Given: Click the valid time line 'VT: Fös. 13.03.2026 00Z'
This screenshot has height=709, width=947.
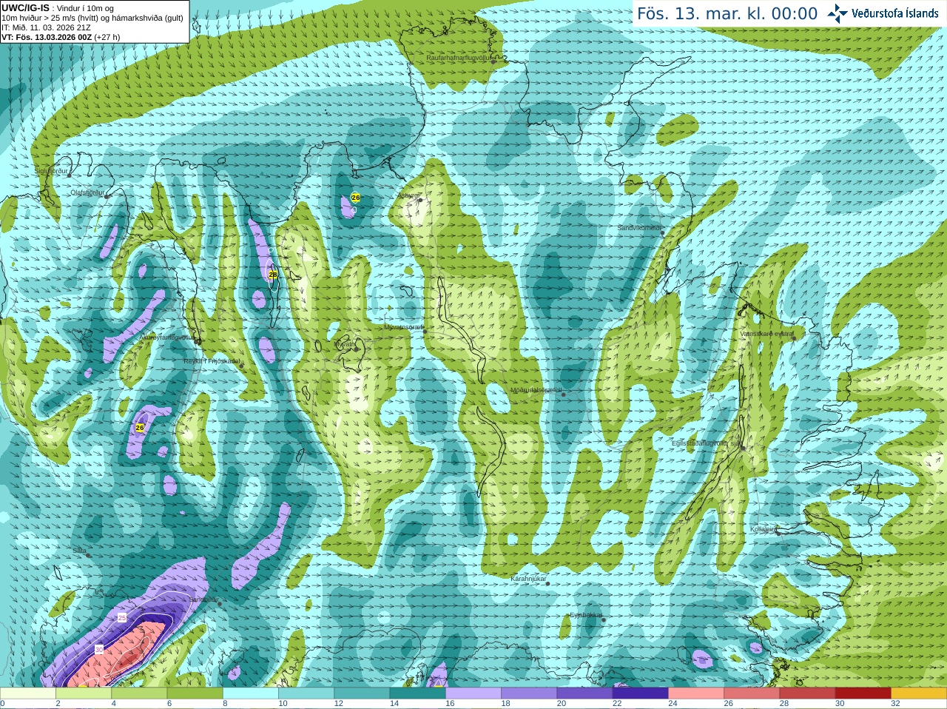Looking at the screenshot, I should click(47, 37).
